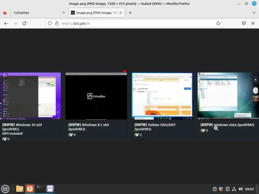Screen dimensions: 259x194
Task: Click the windows vista VM thumbnail
Action: point(228,96)
